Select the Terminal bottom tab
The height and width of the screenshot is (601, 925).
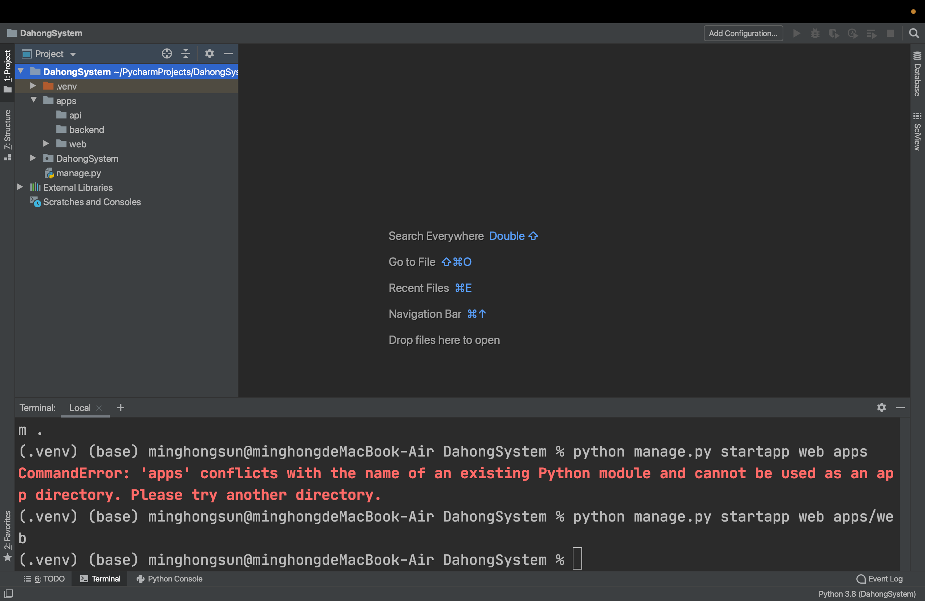100,579
